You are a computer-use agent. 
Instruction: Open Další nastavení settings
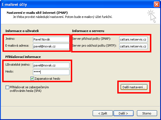134,87
